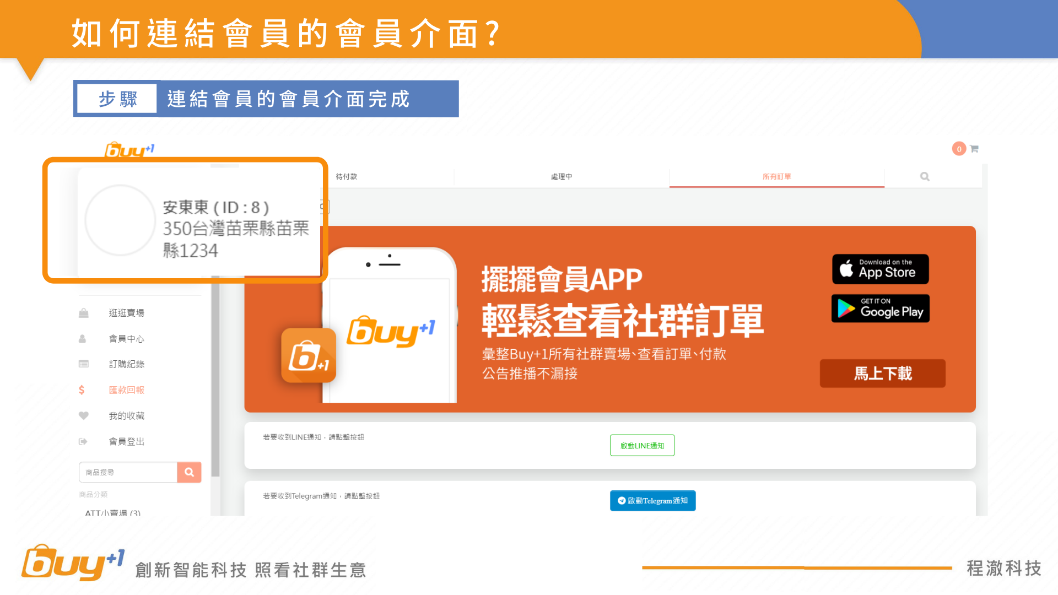The height and width of the screenshot is (595, 1058).
Task: Click the 會員登出 logout icon
Action: coord(83,442)
